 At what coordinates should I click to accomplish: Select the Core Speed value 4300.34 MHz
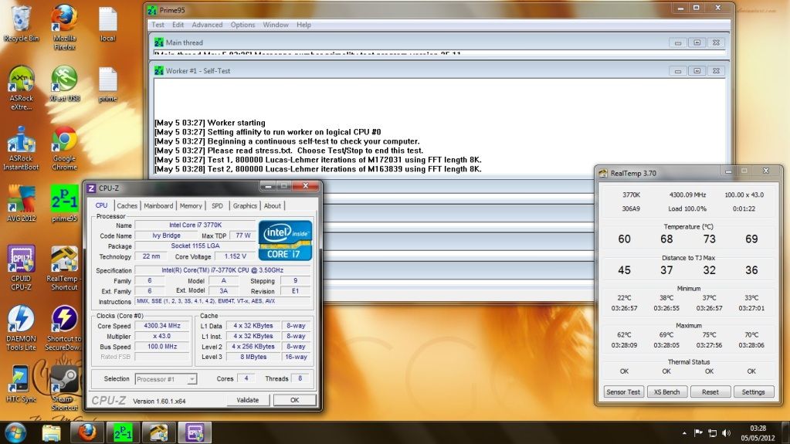[x=162, y=326]
